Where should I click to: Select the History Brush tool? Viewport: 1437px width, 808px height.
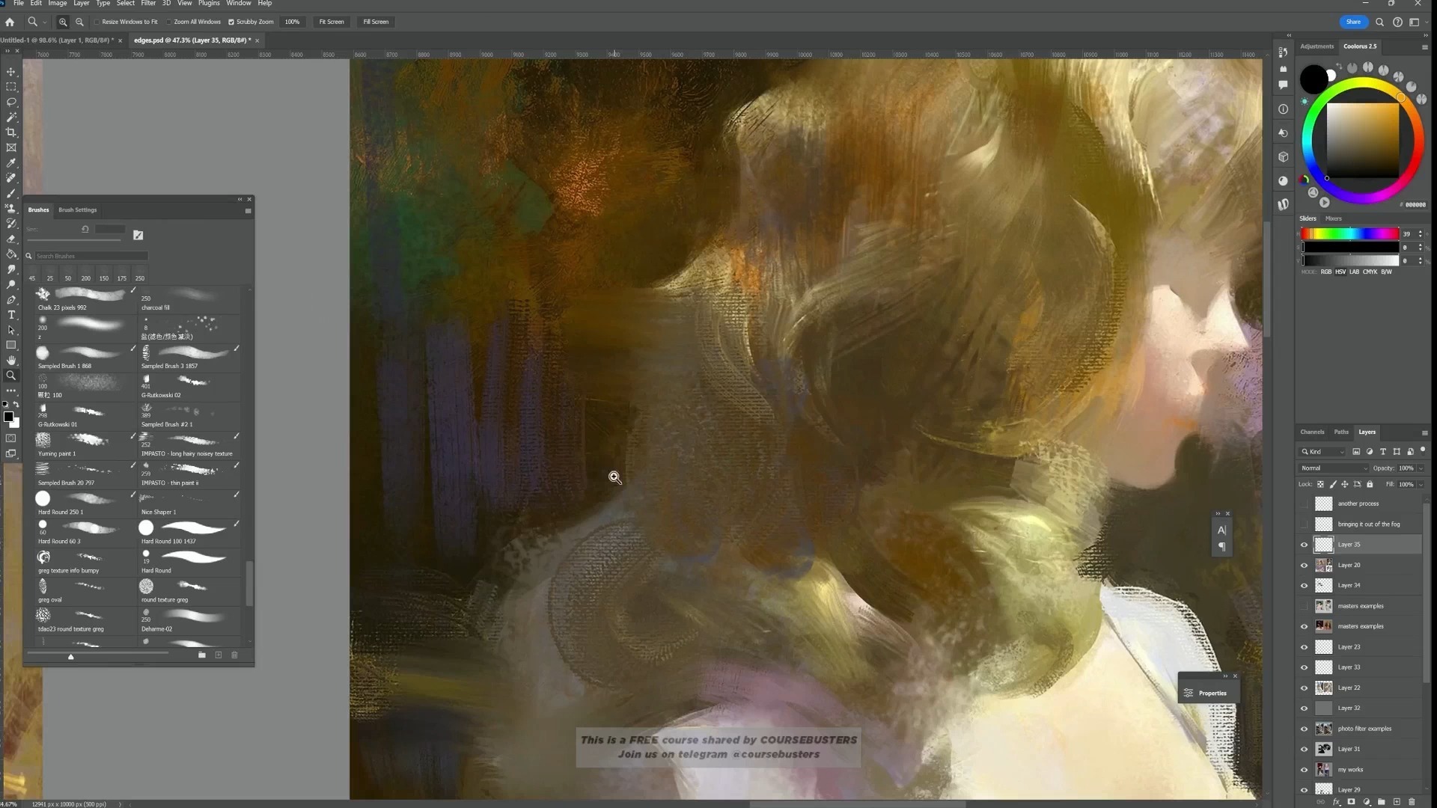(x=11, y=224)
